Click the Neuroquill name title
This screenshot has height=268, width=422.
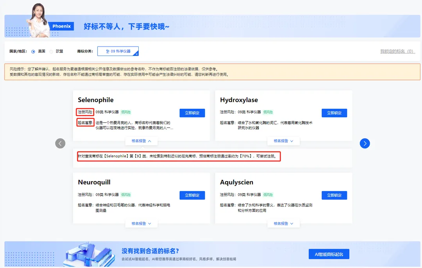[x=94, y=182]
